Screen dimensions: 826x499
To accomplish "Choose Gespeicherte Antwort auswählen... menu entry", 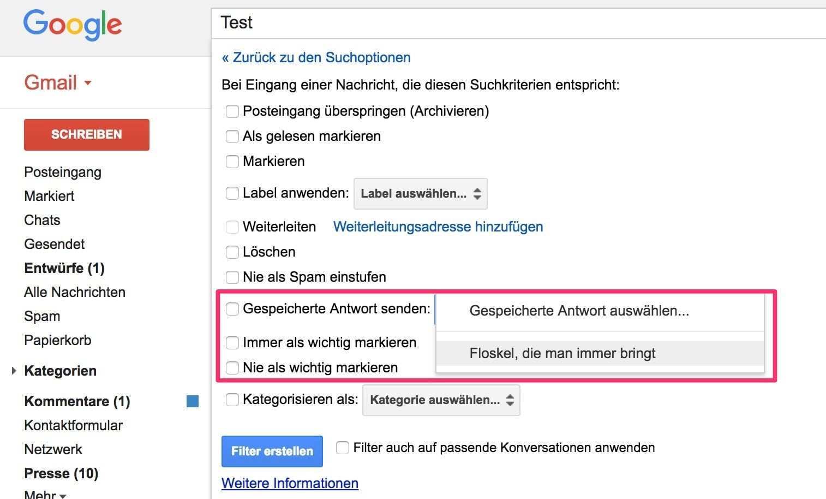I will point(579,311).
